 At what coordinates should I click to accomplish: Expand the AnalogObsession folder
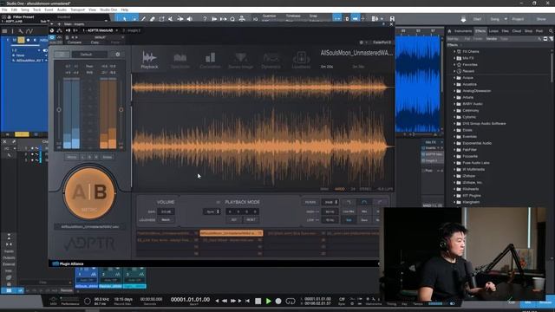coord(454,91)
